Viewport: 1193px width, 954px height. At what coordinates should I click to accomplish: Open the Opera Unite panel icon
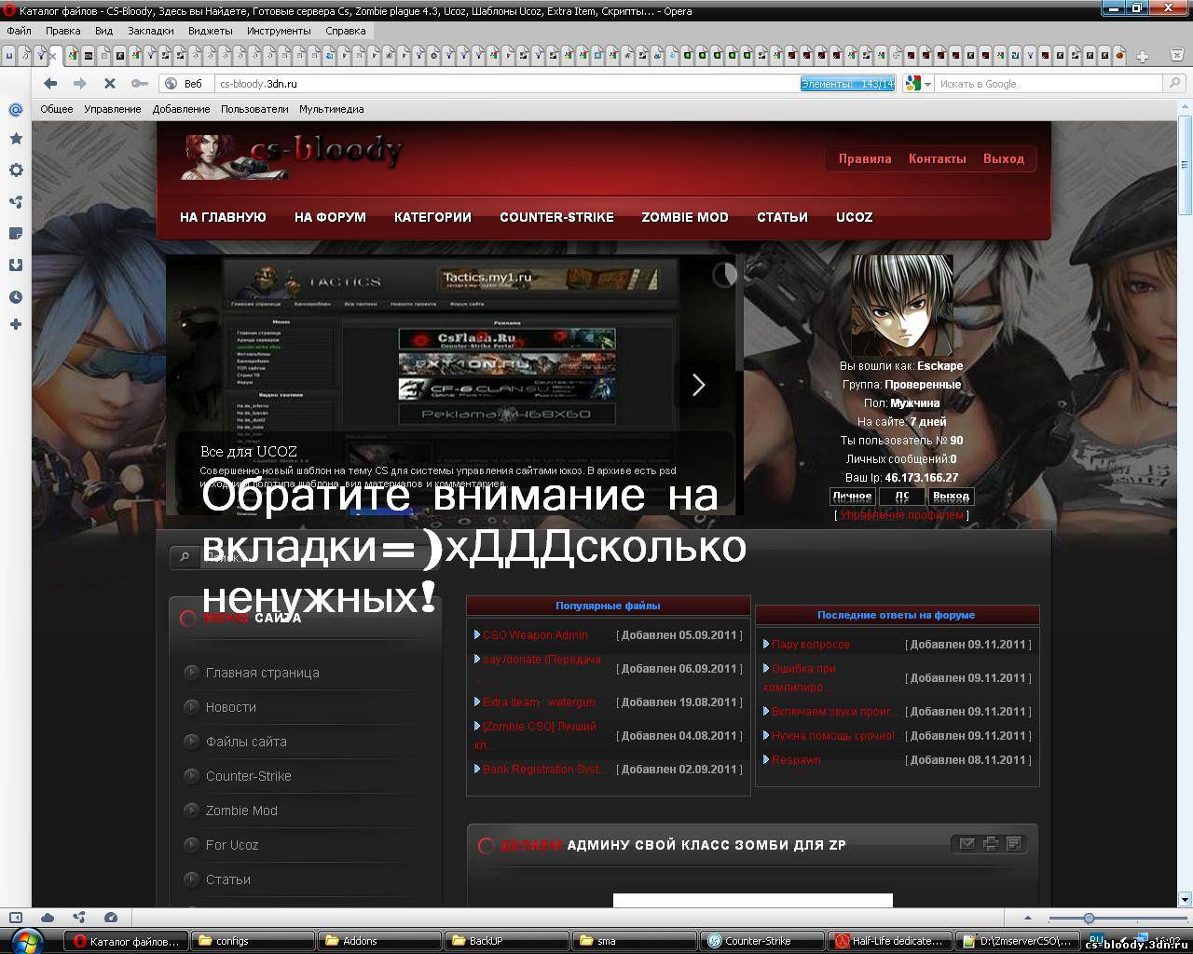pyautogui.click(x=16, y=202)
